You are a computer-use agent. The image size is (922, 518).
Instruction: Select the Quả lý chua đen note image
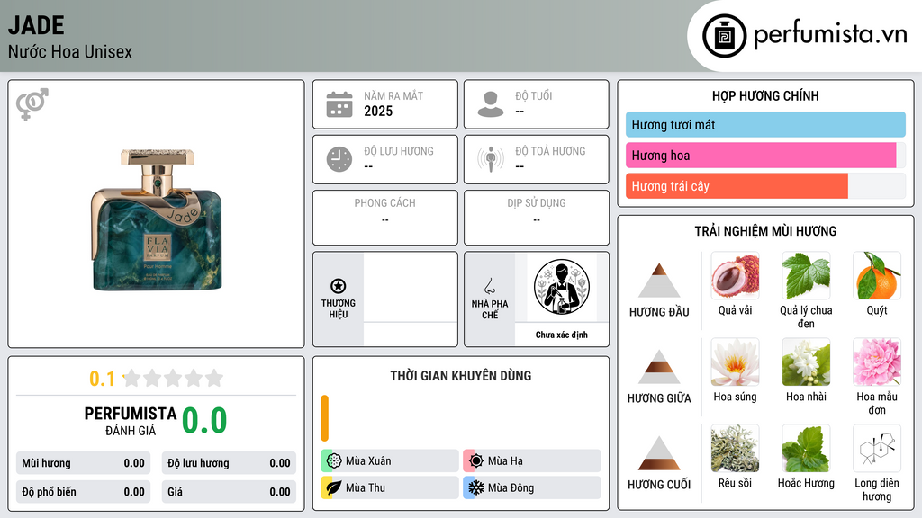pyautogui.click(x=806, y=275)
